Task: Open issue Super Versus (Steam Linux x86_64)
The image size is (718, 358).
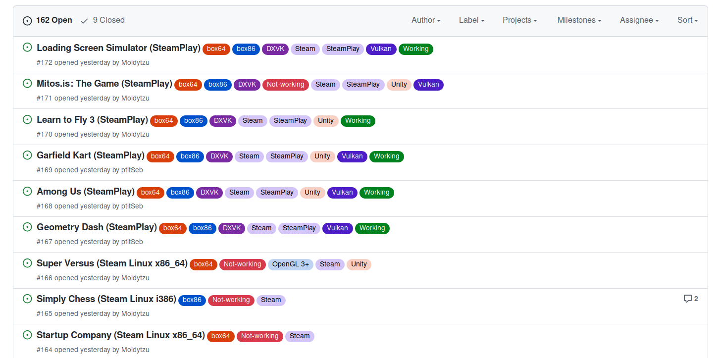Action: coord(112,263)
